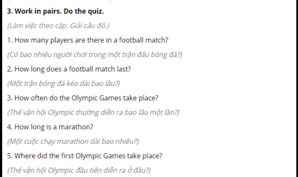The image size is (298, 177).
Task: Click the word 'football' in question 1
Action: click(131, 40)
